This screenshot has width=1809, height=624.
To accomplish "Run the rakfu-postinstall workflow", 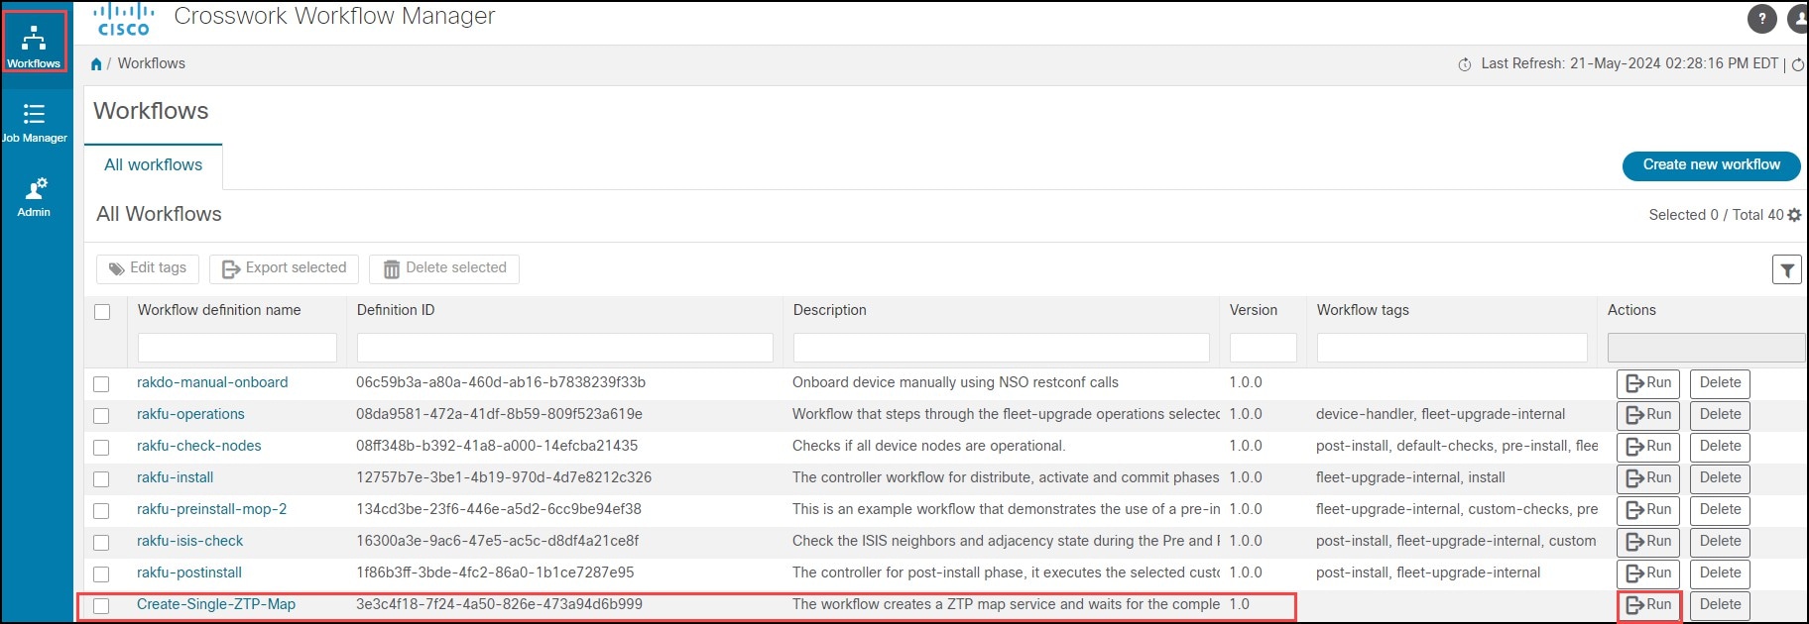I will pyautogui.click(x=1648, y=573).
